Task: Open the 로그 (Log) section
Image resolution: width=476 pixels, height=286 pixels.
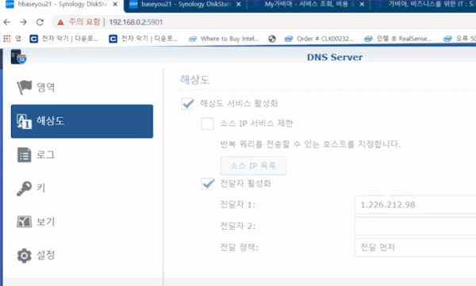Action: (x=82, y=154)
